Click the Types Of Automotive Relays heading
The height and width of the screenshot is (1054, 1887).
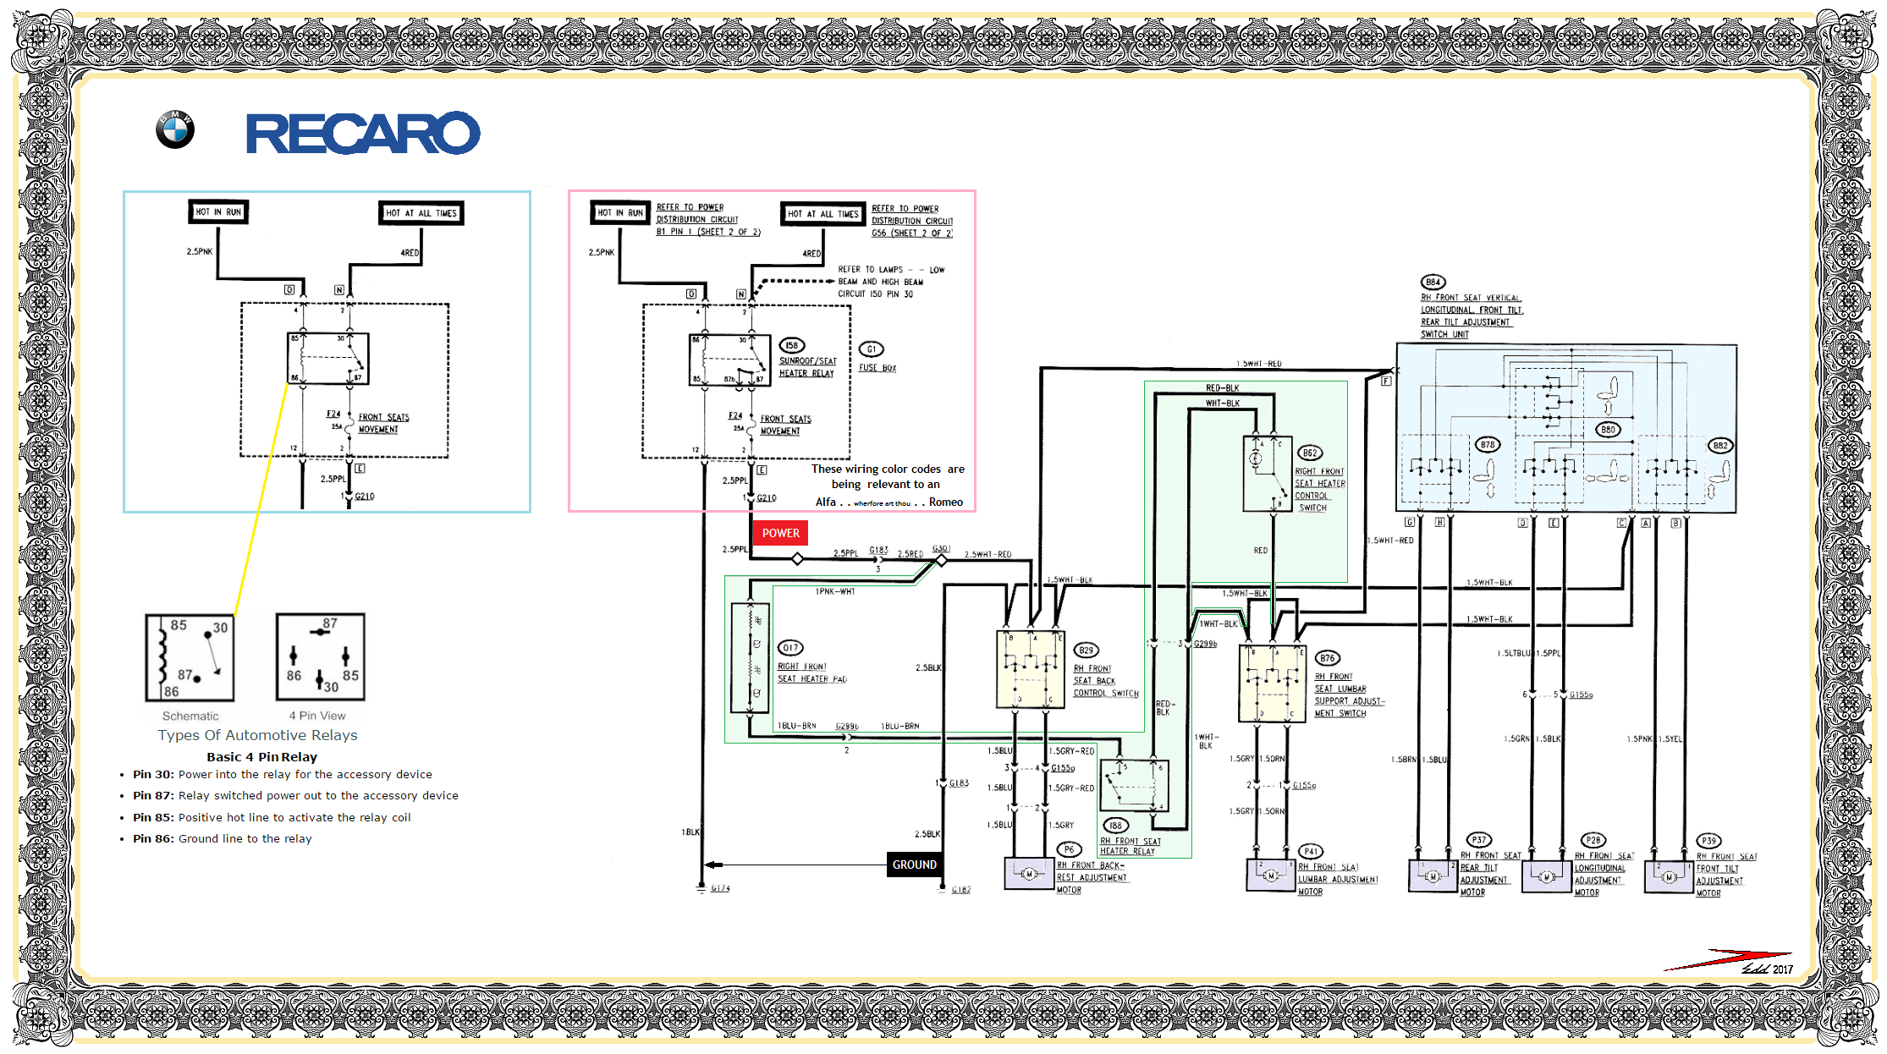pyautogui.click(x=258, y=735)
